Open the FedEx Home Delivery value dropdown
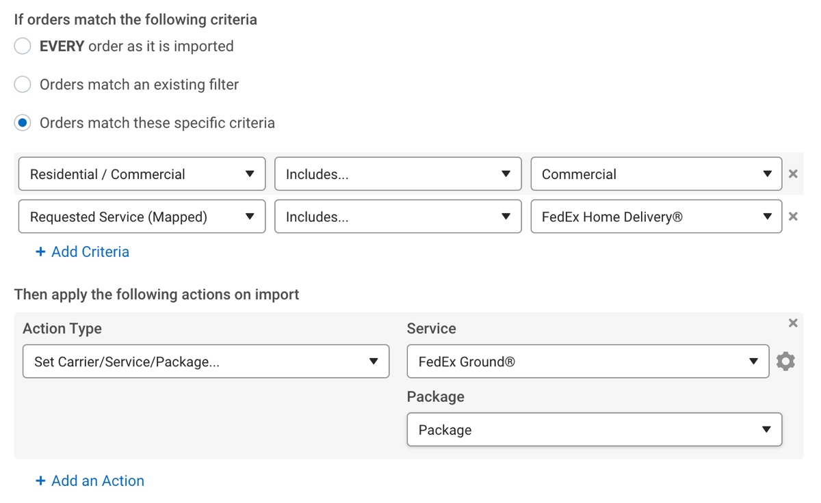This screenshot has height=503, width=821. (656, 217)
